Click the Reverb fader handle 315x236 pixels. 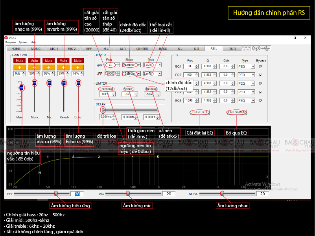pos(64,83)
